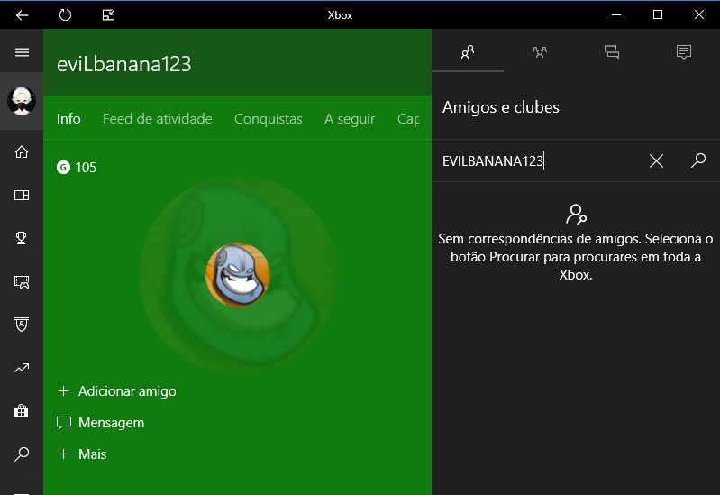Click the find-person icon above no matches text

tap(576, 215)
